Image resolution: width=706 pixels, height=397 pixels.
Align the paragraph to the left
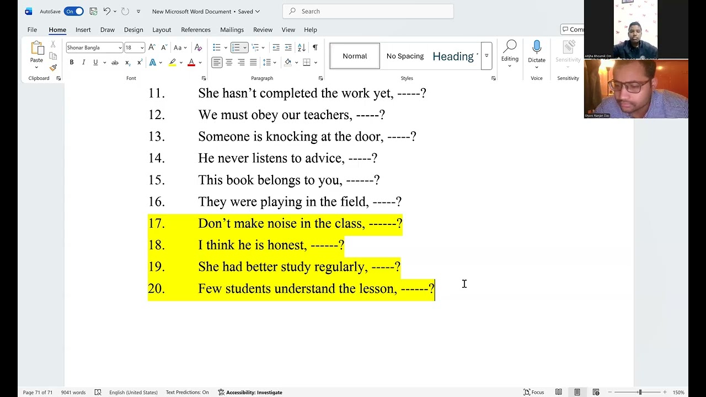pyautogui.click(x=217, y=62)
